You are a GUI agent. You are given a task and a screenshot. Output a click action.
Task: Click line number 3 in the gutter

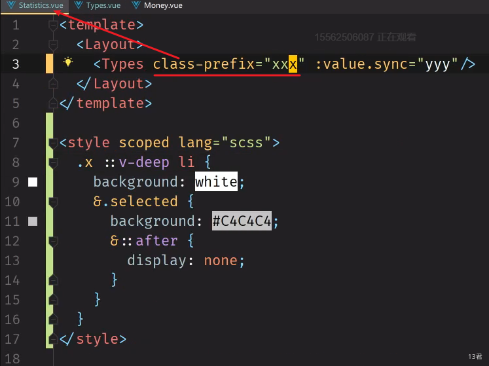16,64
